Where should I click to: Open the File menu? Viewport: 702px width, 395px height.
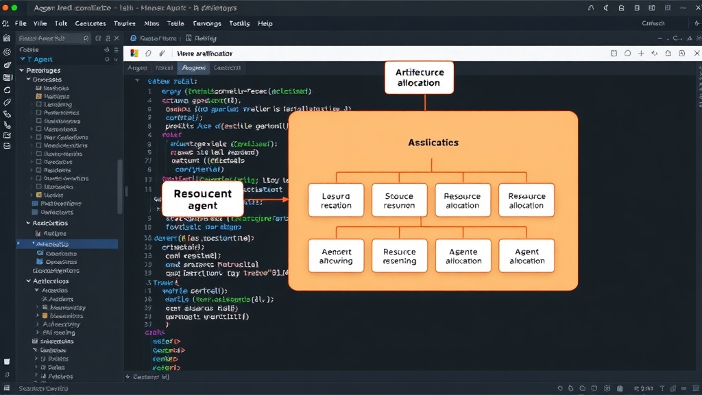(x=21, y=23)
